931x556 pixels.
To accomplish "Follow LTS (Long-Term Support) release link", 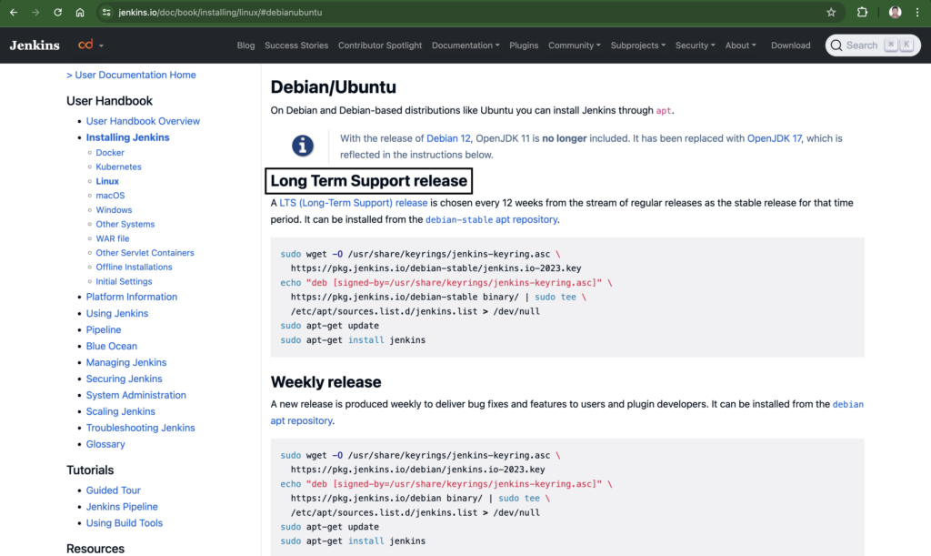I will click(354, 203).
